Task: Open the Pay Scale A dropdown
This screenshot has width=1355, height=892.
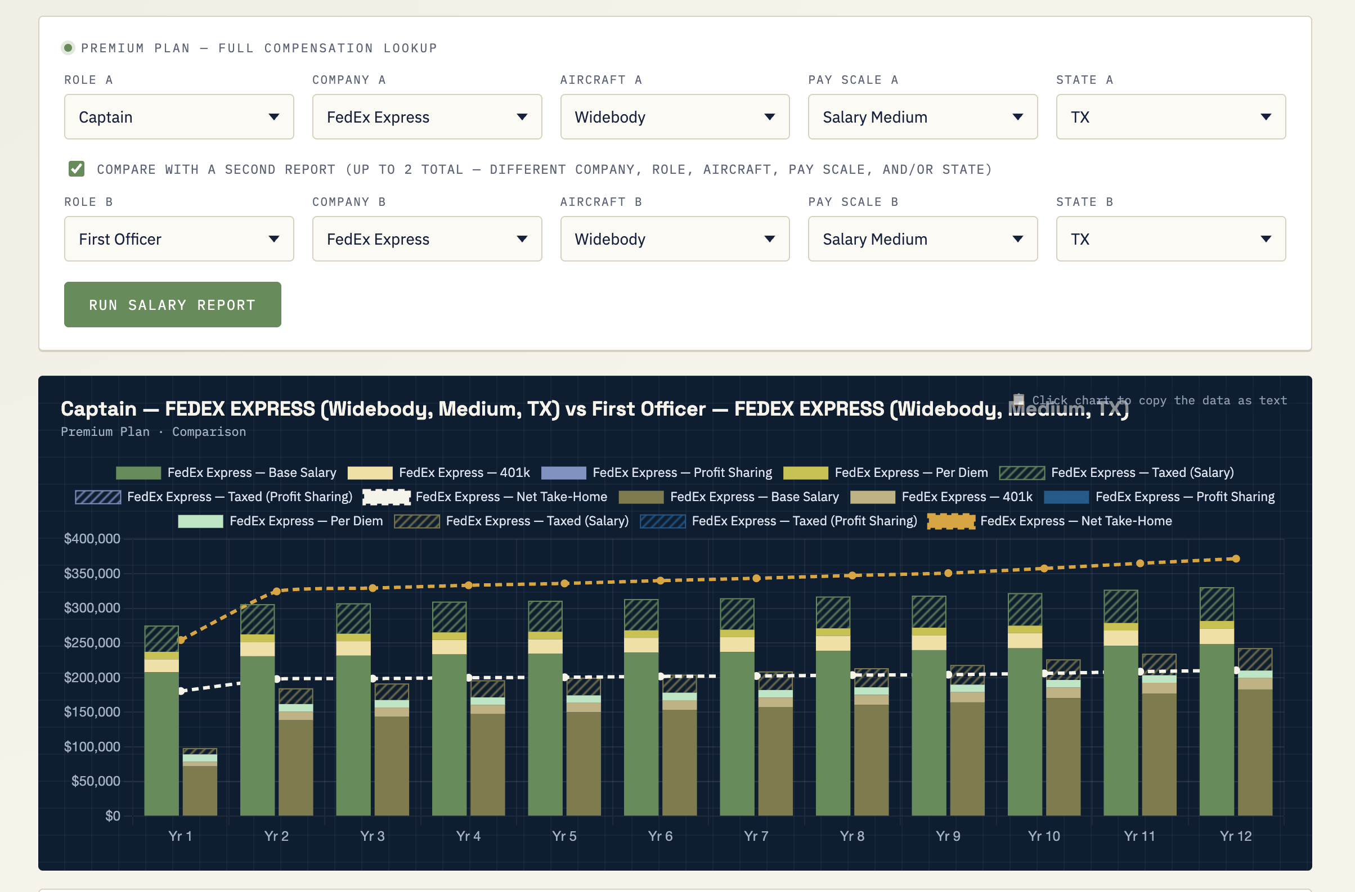Action: point(923,116)
